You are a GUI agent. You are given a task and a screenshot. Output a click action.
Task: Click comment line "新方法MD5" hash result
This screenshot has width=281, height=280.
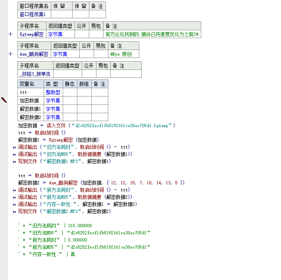(84, 247)
